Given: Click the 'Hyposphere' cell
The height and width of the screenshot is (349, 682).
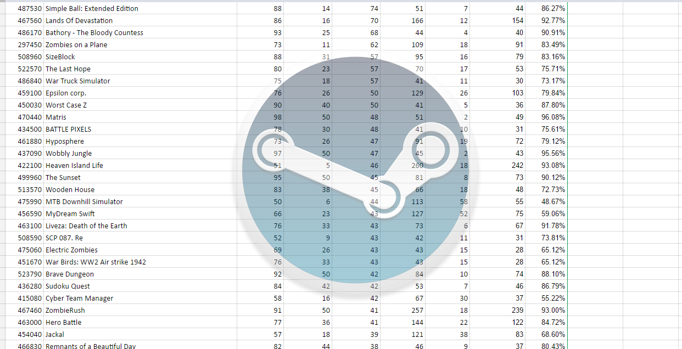Looking at the screenshot, I should 141,142.
